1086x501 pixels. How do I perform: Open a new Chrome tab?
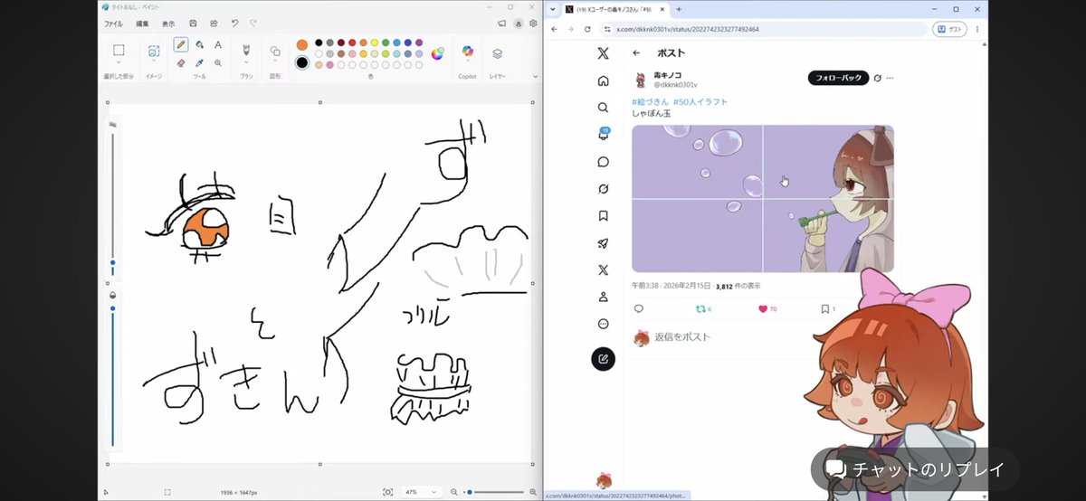coord(679,9)
